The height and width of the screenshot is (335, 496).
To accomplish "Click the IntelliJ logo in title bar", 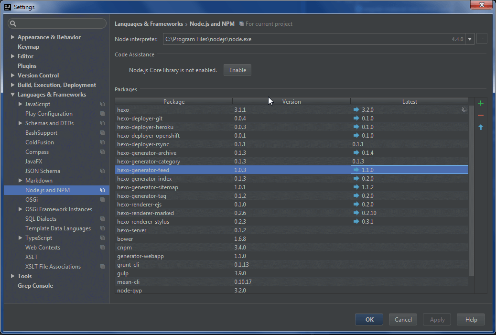I will 8,7.
